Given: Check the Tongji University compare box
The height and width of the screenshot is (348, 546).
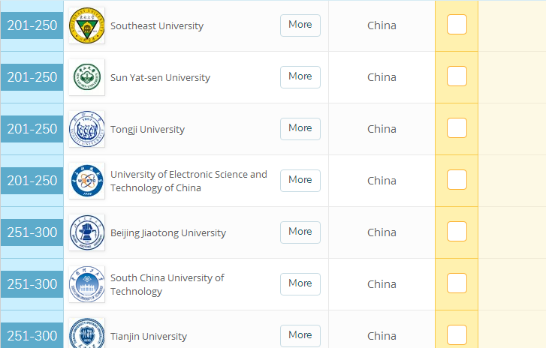Looking at the screenshot, I should pos(457,128).
